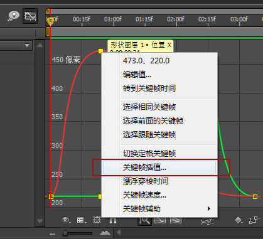Choose 转到关键帧时间 from the context menu
The height and width of the screenshot is (239, 263).
(x=159, y=88)
